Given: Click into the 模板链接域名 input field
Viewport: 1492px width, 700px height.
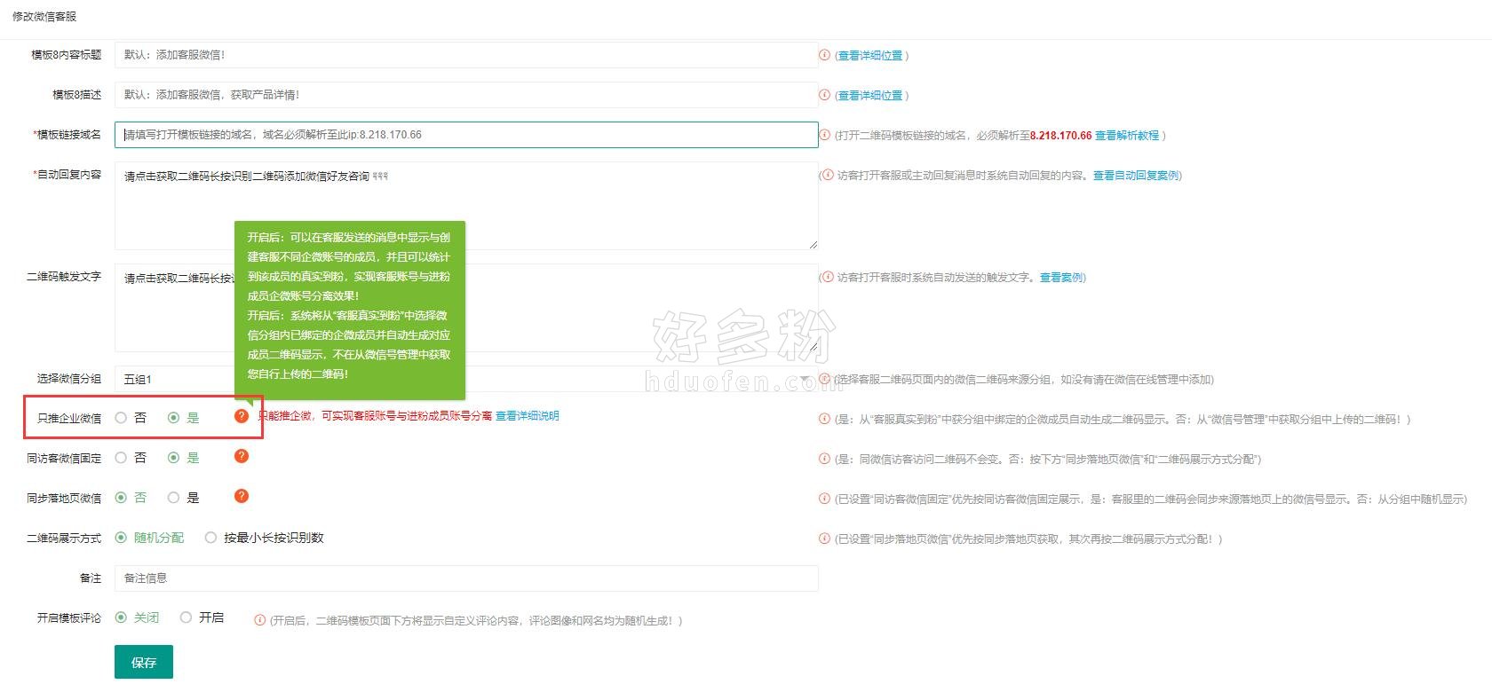Looking at the screenshot, I should (x=466, y=135).
